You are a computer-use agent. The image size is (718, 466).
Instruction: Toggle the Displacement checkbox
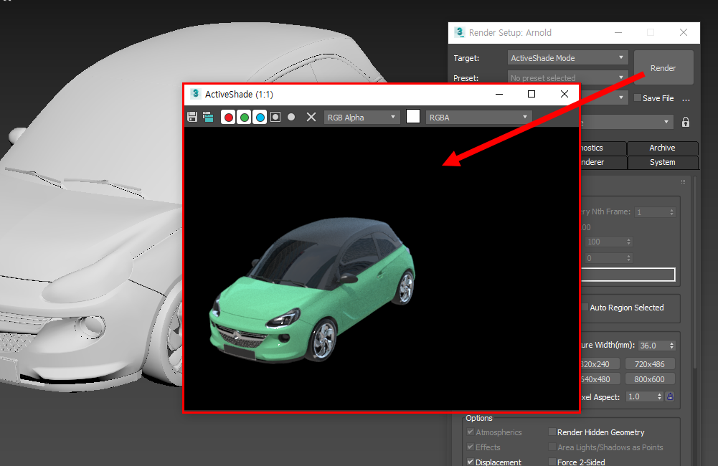coord(471,462)
